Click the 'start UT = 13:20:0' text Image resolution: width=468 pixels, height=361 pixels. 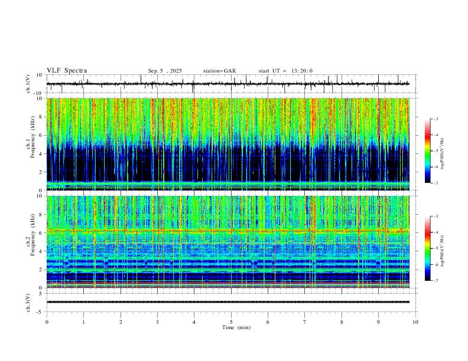[285, 71]
